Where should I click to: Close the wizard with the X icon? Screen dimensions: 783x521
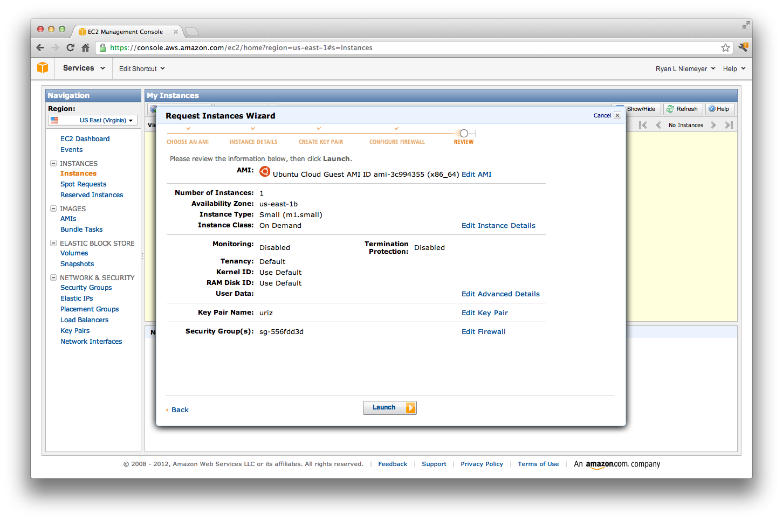[x=617, y=115]
